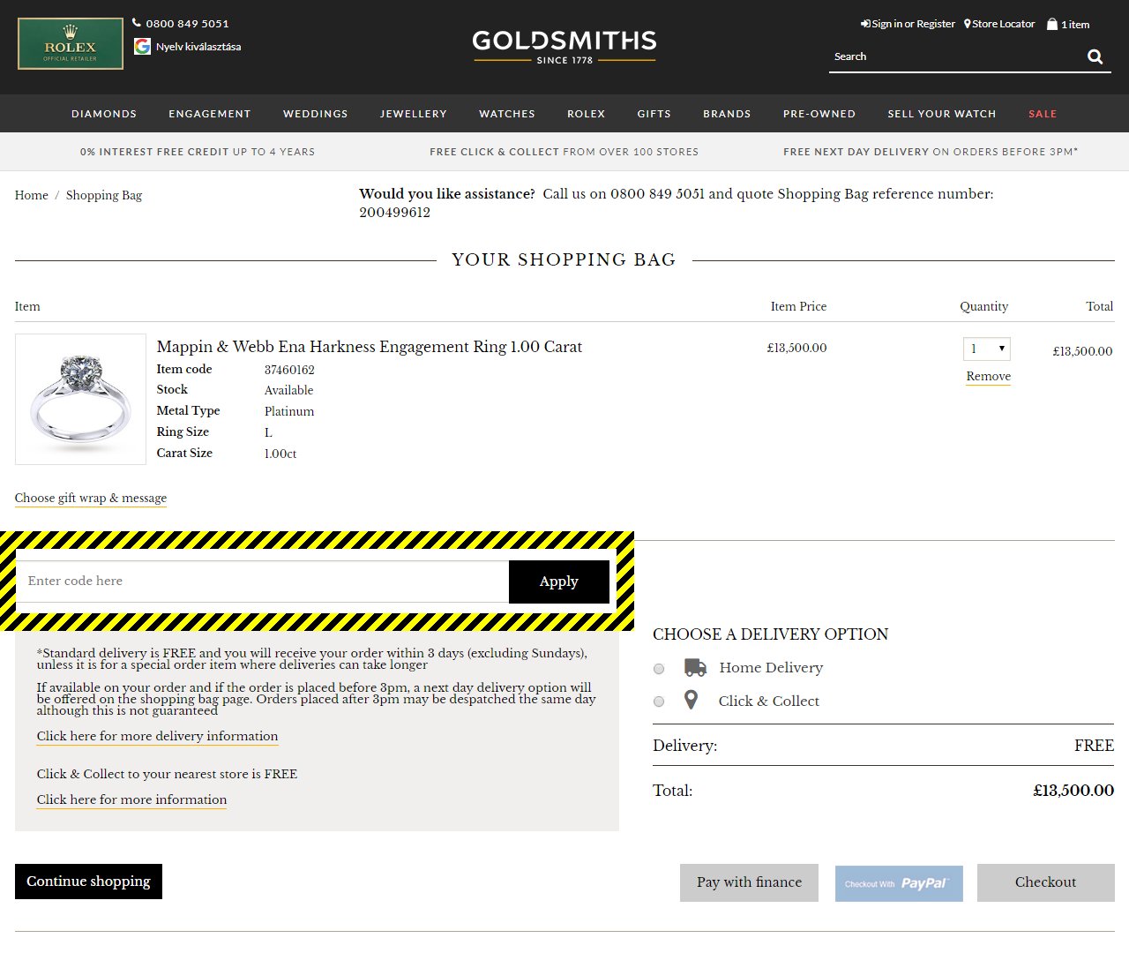Click the Free Click & Collect banner
Image resolution: width=1129 pixels, height=953 pixels.
point(564,152)
